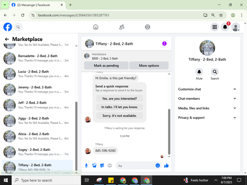This screenshot has height=185, width=247.
Task: Open the Facebook logo home link
Action: click(x=8, y=27)
